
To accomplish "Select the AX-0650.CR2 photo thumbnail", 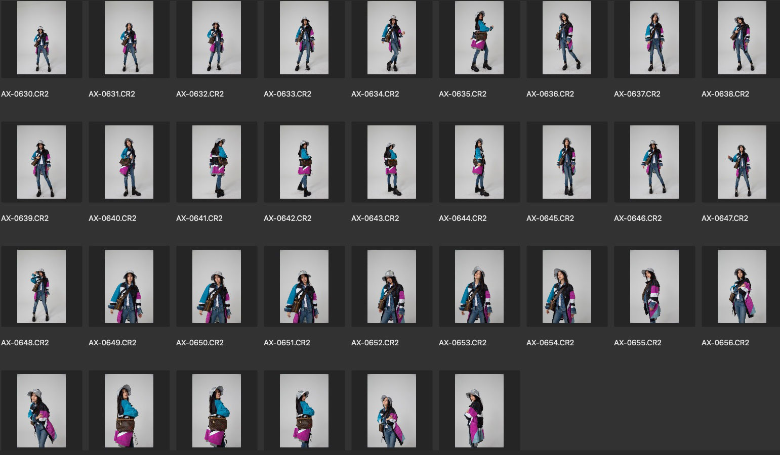I will pyautogui.click(x=217, y=287).
